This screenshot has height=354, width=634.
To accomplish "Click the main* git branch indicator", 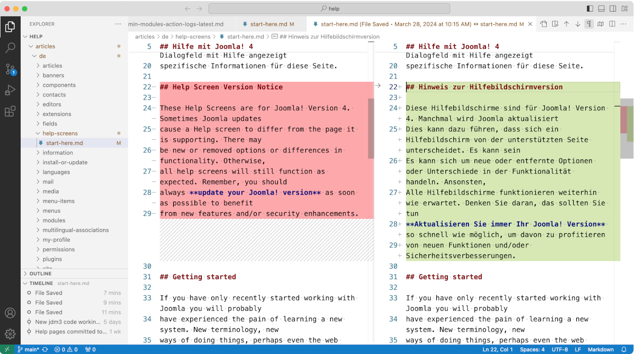I will (x=28, y=349).
